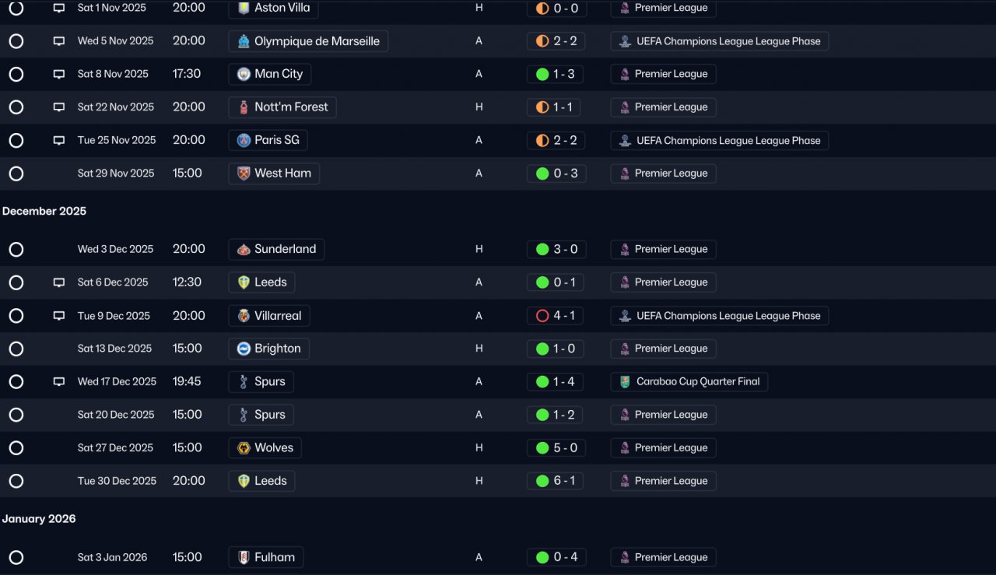Open the Aston Villa team link
The image size is (996, 575).
(x=273, y=9)
